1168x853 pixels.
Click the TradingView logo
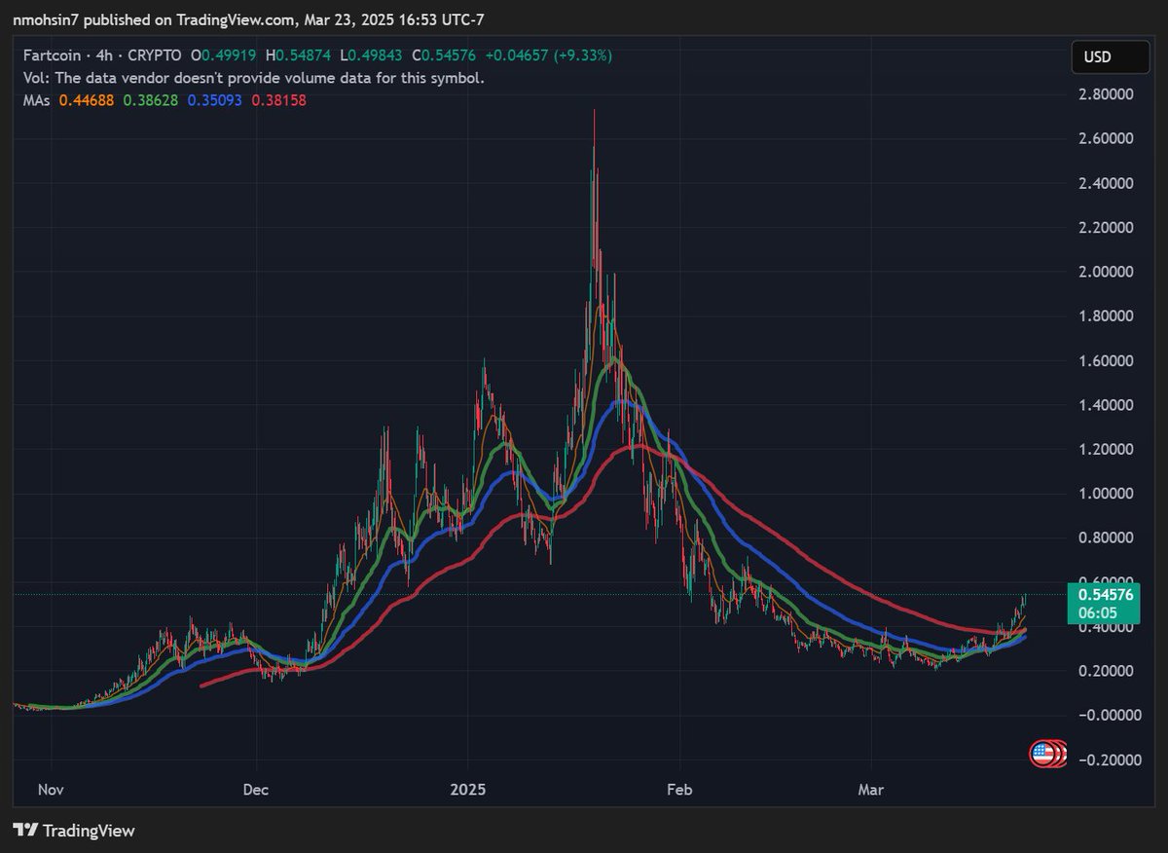click(74, 831)
